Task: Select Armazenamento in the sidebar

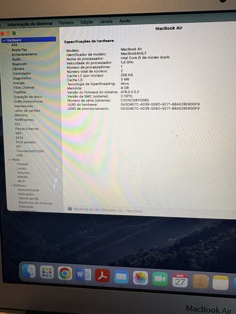Action: (24, 54)
